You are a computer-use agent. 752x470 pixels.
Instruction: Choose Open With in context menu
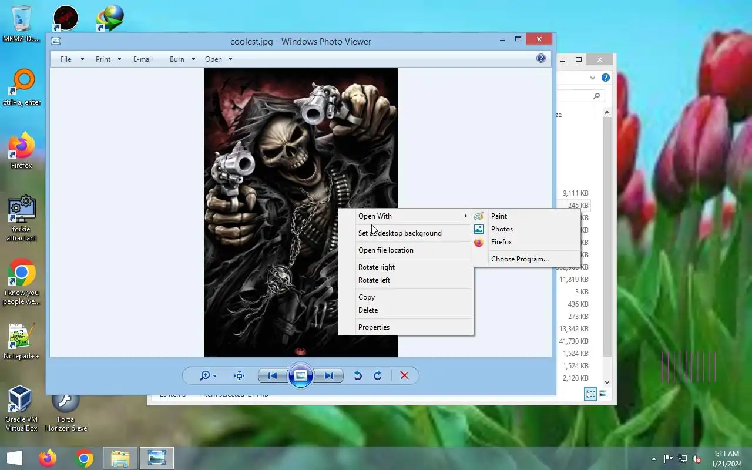click(405, 216)
